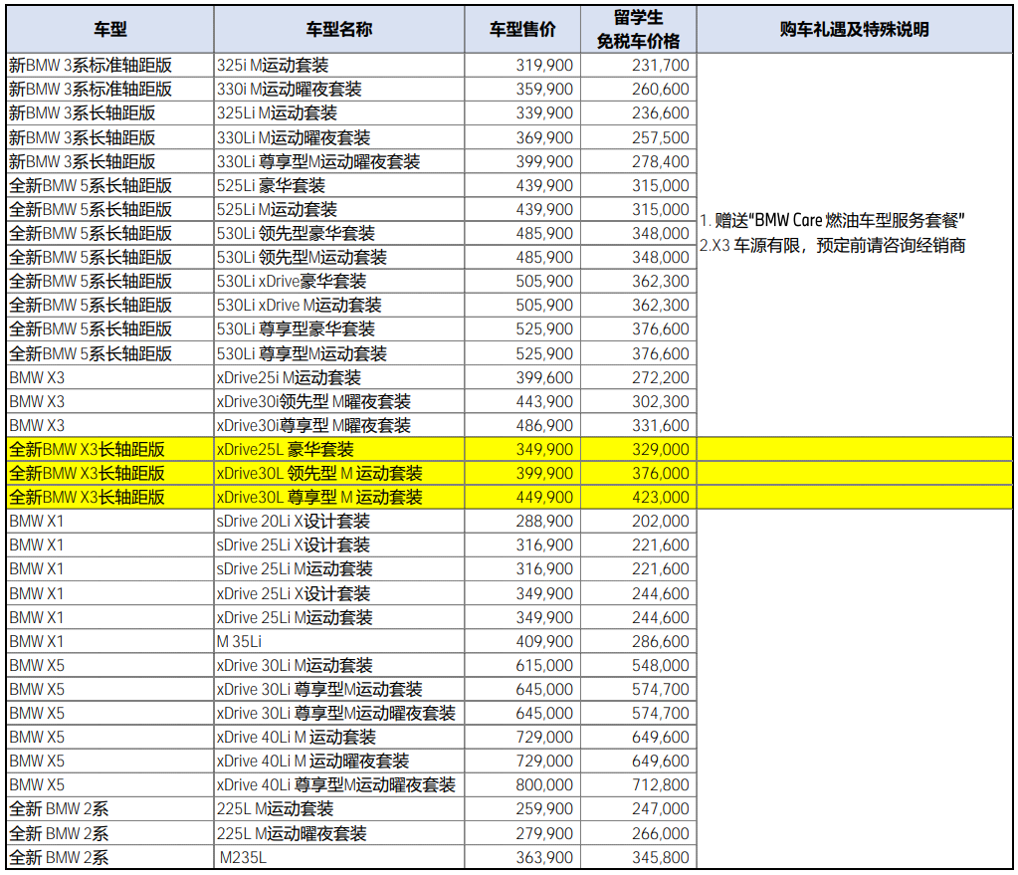1018x875 pixels.
Task: Select the 留学生免税车价格 header cell
Action: pos(638,29)
